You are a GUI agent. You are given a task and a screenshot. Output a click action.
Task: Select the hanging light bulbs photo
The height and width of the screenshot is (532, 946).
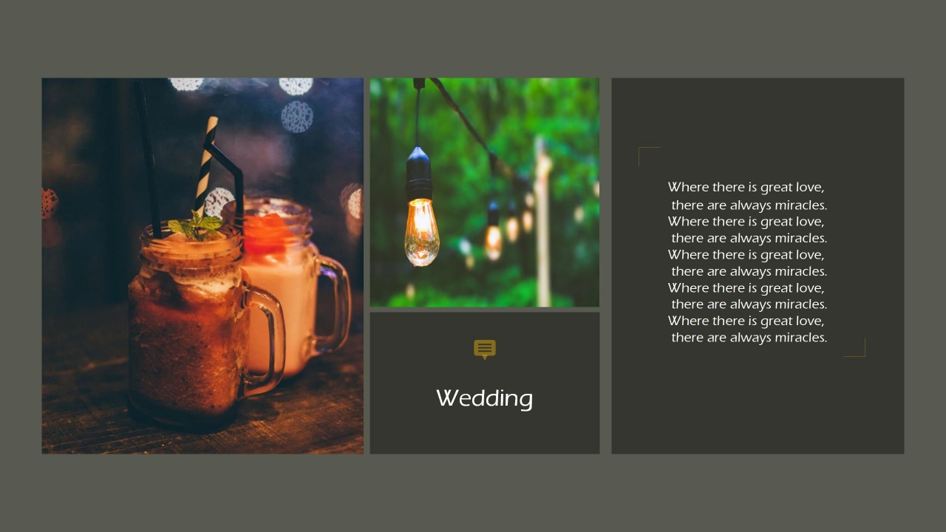pos(485,192)
